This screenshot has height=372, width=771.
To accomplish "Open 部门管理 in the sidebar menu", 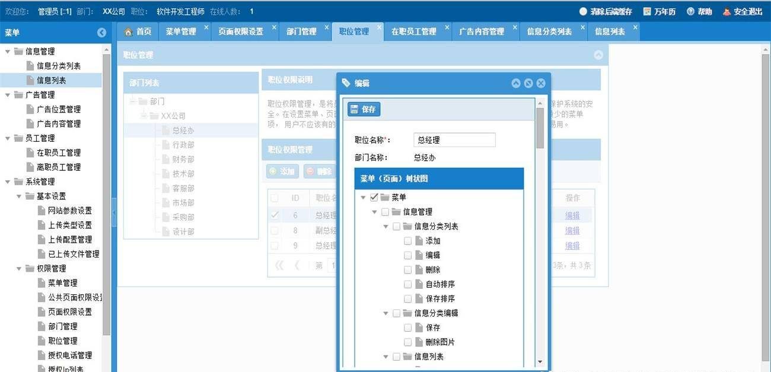I will tap(63, 326).
